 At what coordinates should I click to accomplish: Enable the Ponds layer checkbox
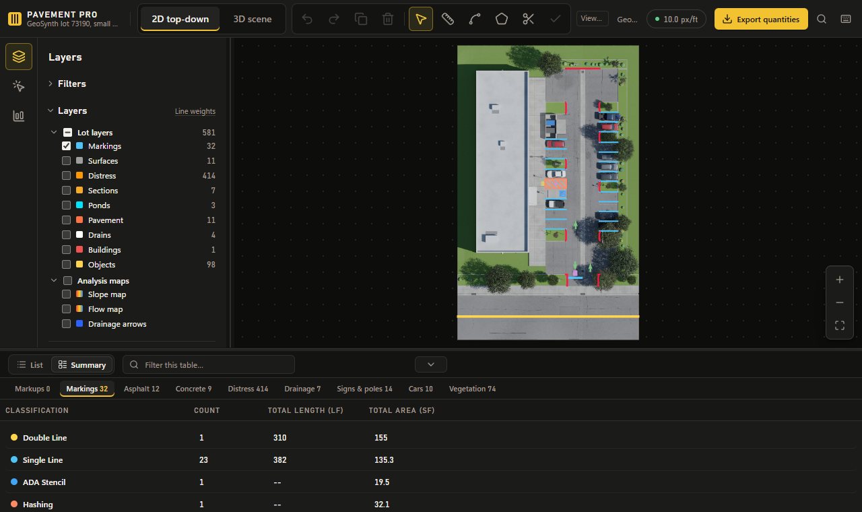[67, 205]
